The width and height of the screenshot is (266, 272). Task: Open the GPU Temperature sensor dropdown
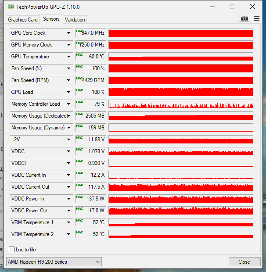pyautogui.click(x=69, y=57)
